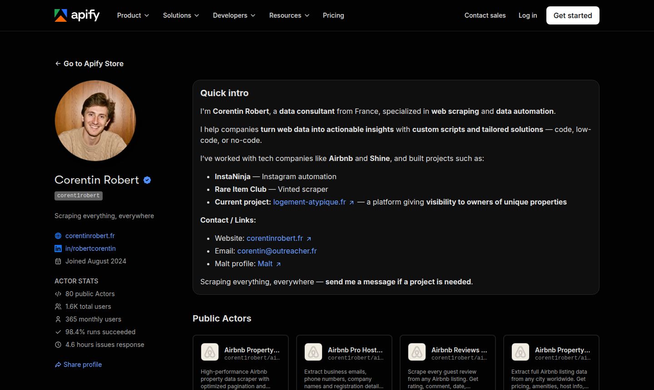Click the corent1robert username tag
654x390 pixels.
click(79, 195)
